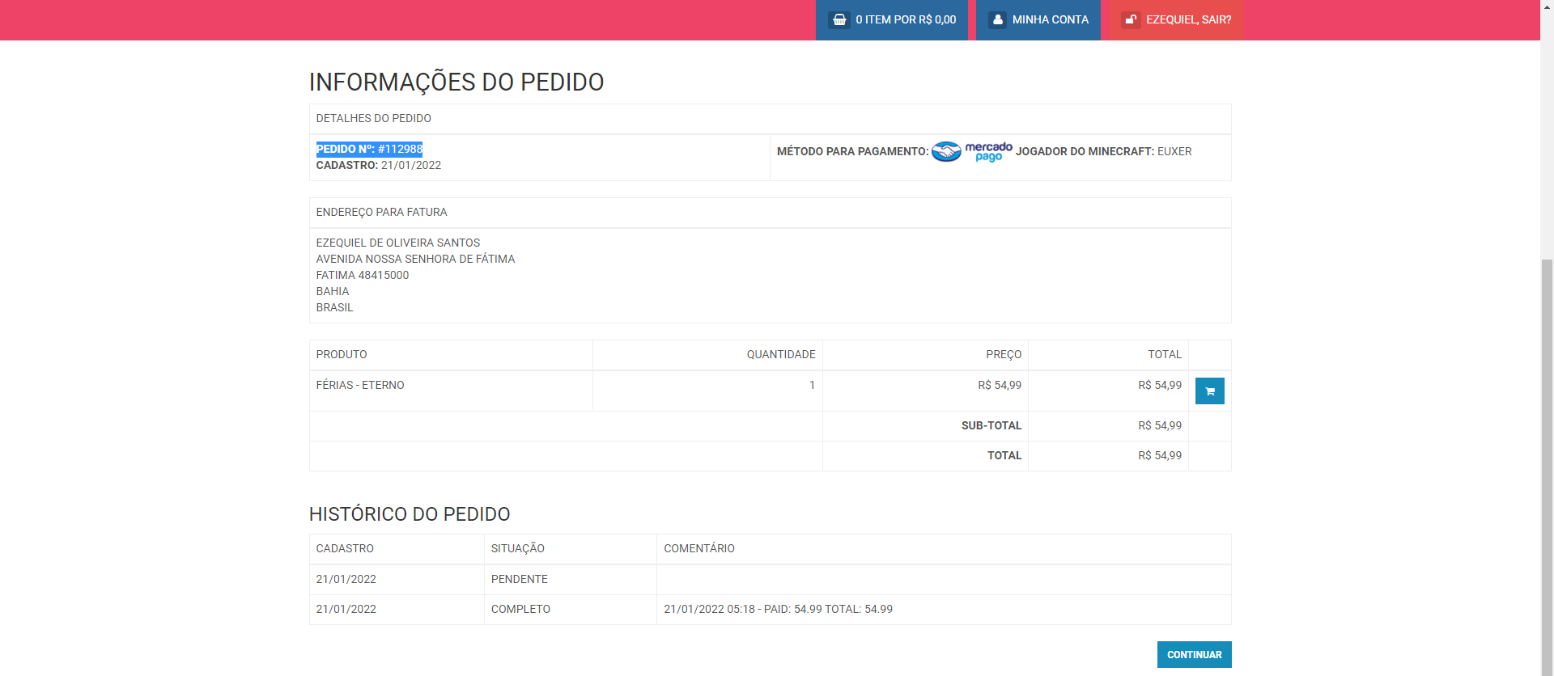Click the Mercado Pago logo

click(x=972, y=151)
